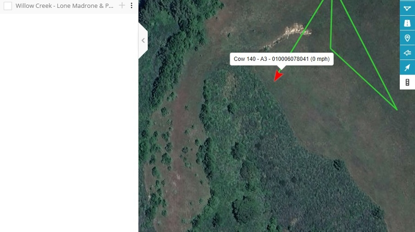Click the Cow 140 - A3 tooltip label
This screenshot has width=415, height=232.
coord(282,59)
